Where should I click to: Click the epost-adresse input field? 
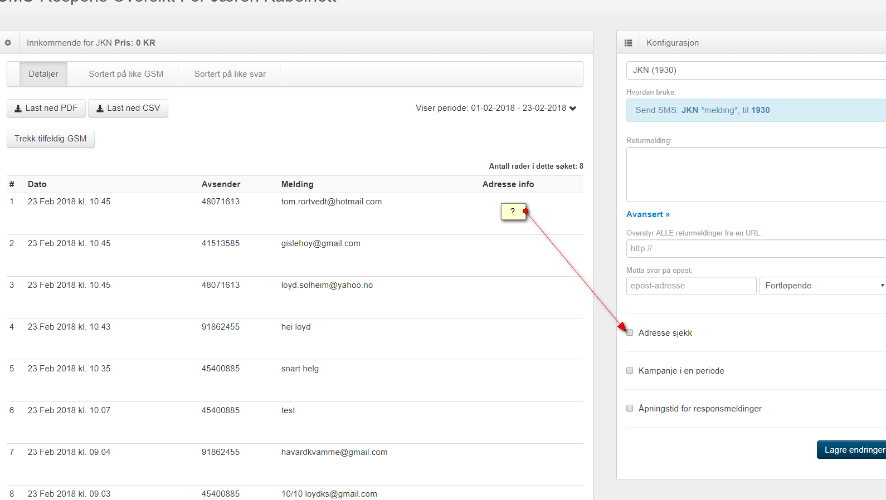[x=691, y=286]
